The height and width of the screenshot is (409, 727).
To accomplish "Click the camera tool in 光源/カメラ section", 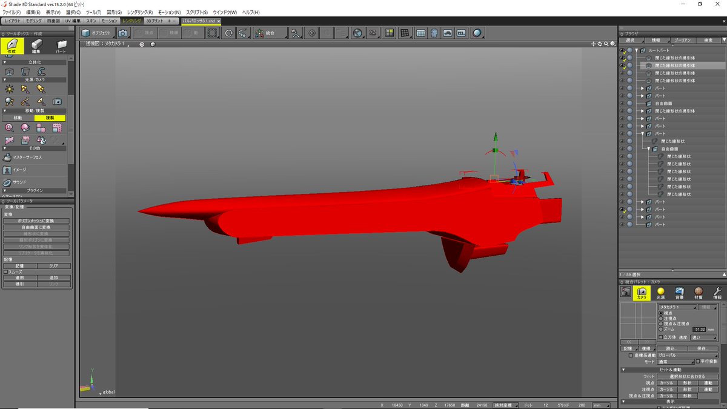I will click(x=57, y=101).
